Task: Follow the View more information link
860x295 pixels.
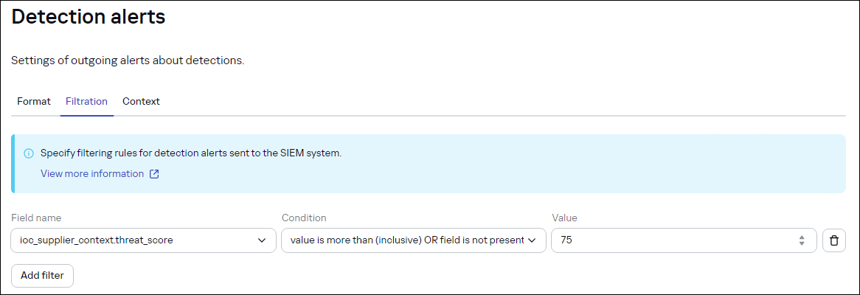Action: click(92, 174)
